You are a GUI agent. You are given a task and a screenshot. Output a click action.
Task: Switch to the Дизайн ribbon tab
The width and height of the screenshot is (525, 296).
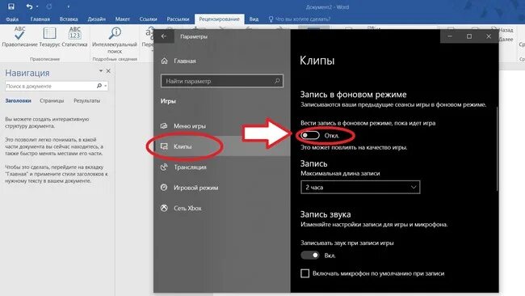pos(96,19)
